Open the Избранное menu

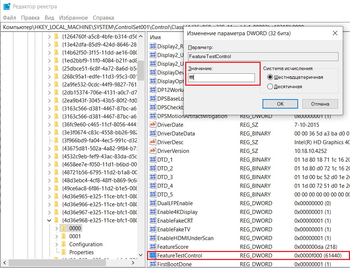[74, 18]
